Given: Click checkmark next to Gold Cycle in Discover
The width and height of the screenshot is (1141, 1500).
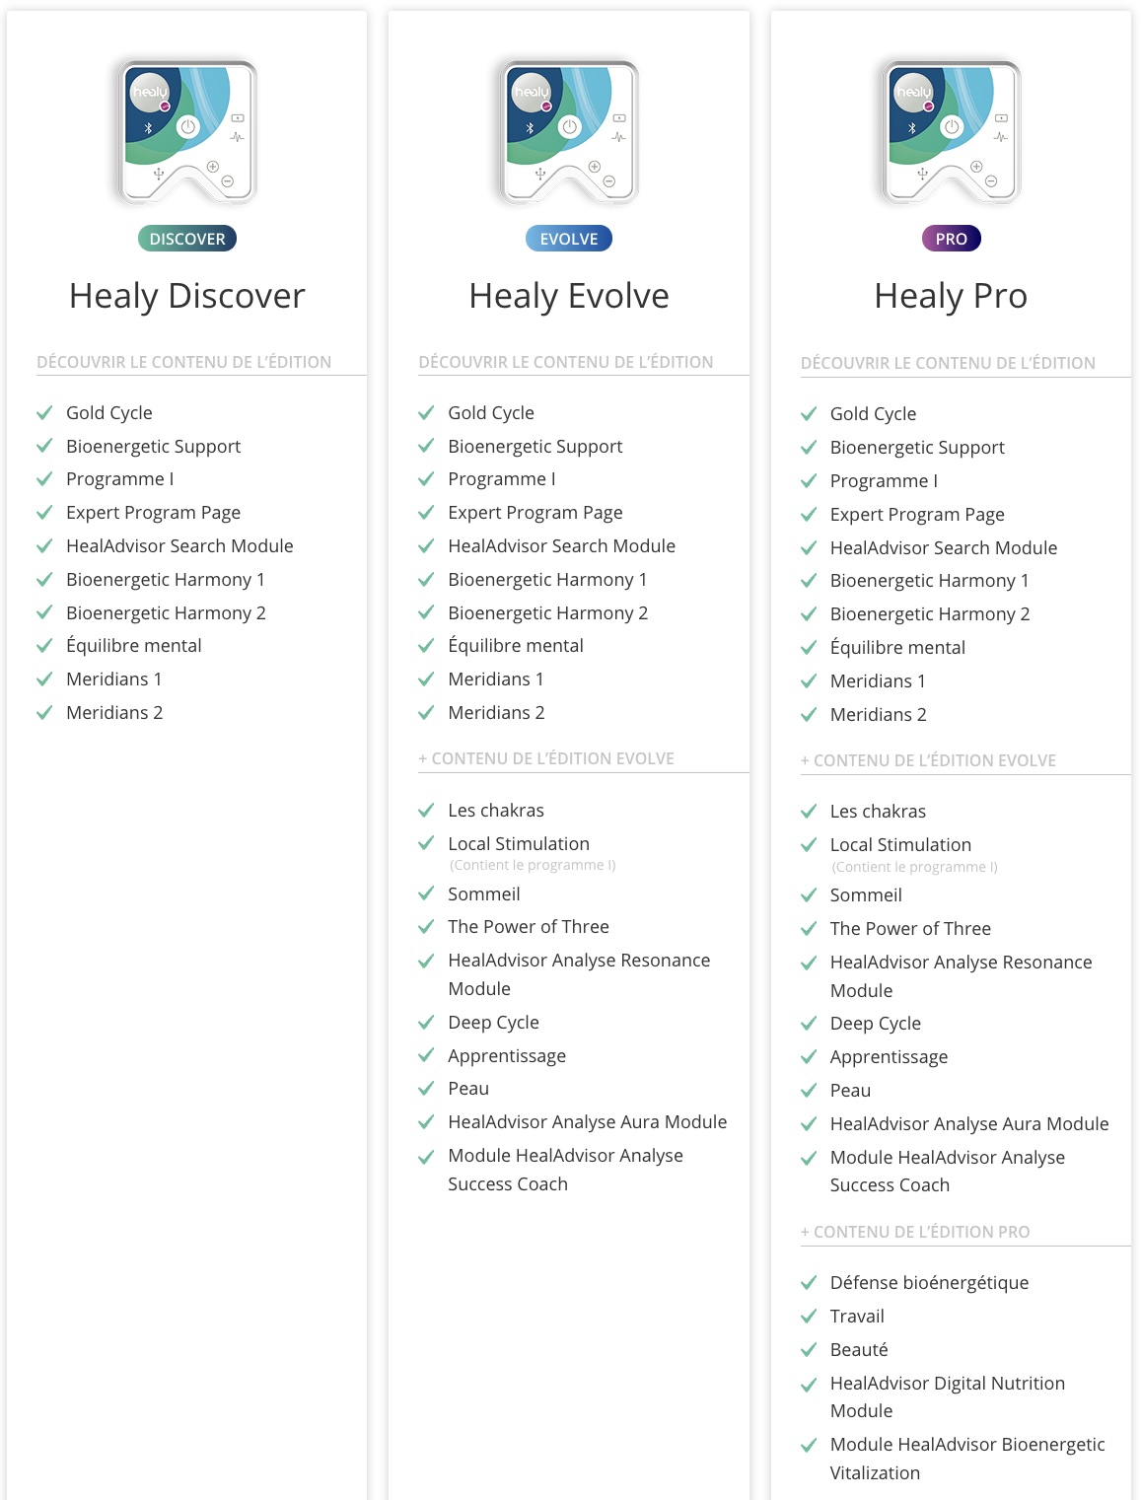Looking at the screenshot, I should tap(44, 412).
